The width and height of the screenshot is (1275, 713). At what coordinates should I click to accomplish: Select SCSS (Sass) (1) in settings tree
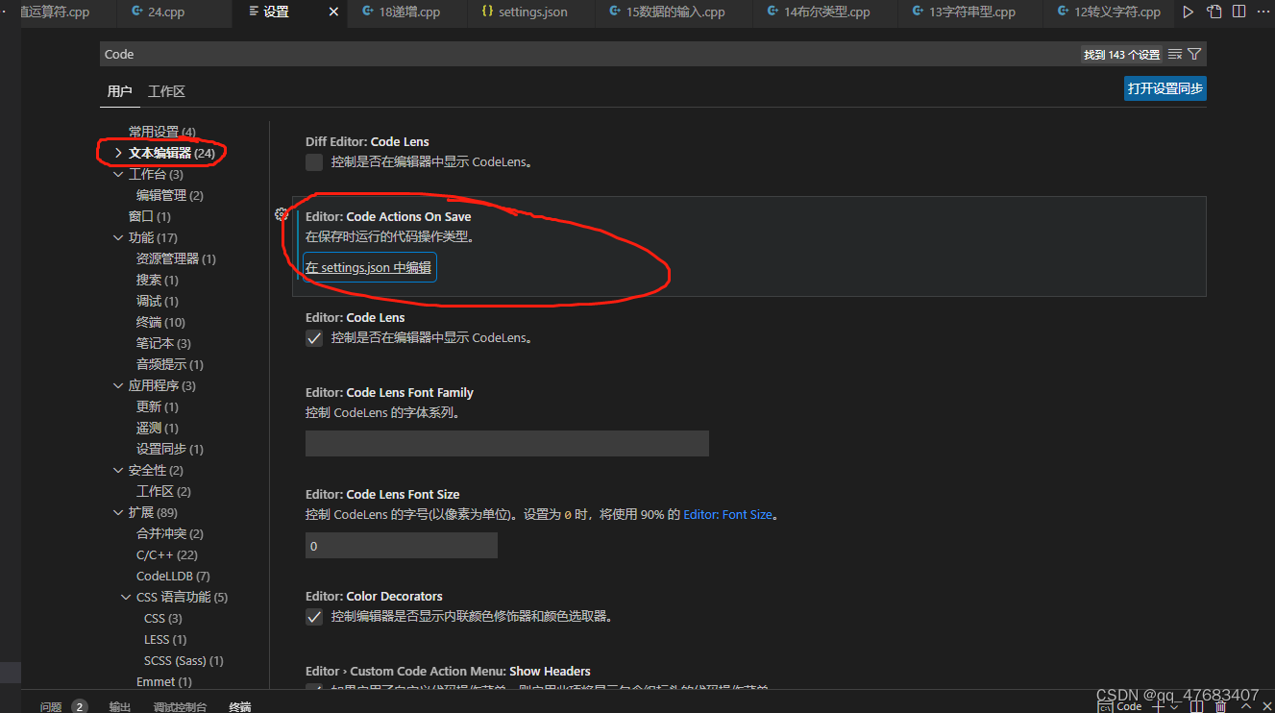point(184,660)
